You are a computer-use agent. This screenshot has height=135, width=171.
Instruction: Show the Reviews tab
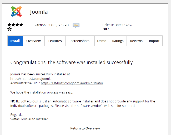[x=136, y=41]
